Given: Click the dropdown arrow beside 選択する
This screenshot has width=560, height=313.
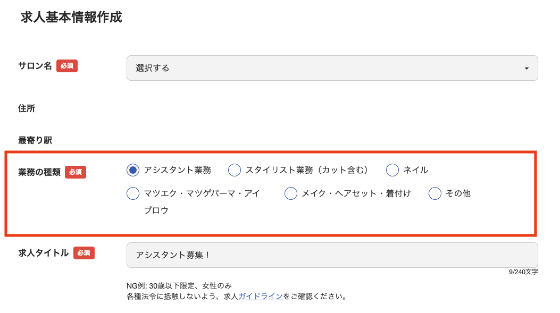Looking at the screenshot, I should pyautogui.click(x=526, y=68).
